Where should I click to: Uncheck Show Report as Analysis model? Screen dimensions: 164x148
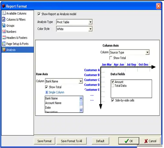(39, 14)
